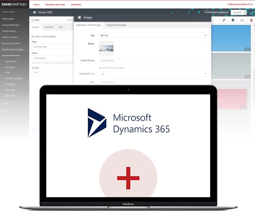
Task: Click the URL input field
Action: (153, 82)
